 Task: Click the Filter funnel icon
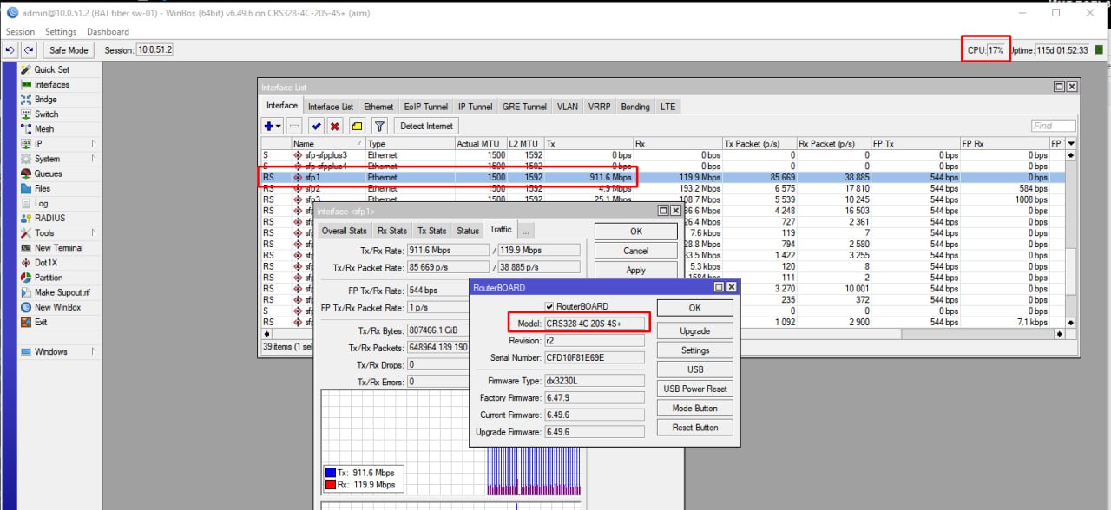pos(379,126)
